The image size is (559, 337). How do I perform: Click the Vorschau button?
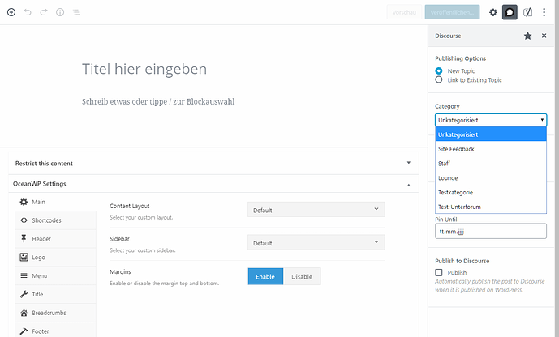404,12
